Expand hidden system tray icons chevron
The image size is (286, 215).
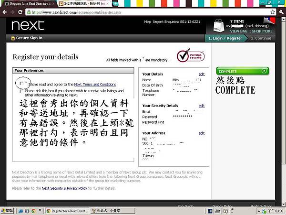coord(259,211)
